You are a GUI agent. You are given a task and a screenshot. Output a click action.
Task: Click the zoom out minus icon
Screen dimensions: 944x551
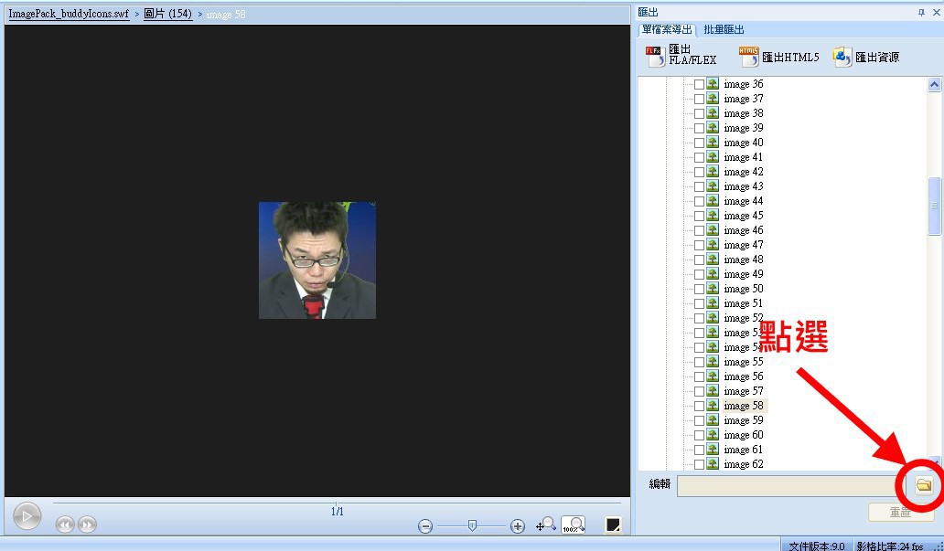pyautogui.click(x=425, y=526)
